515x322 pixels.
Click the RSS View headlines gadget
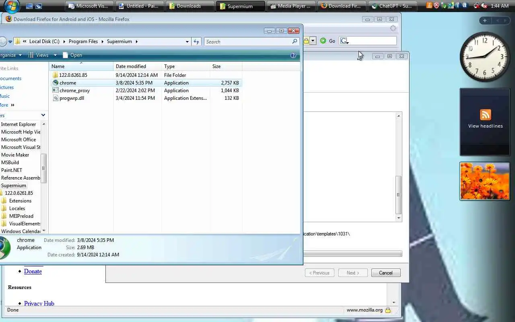point(485,122)
